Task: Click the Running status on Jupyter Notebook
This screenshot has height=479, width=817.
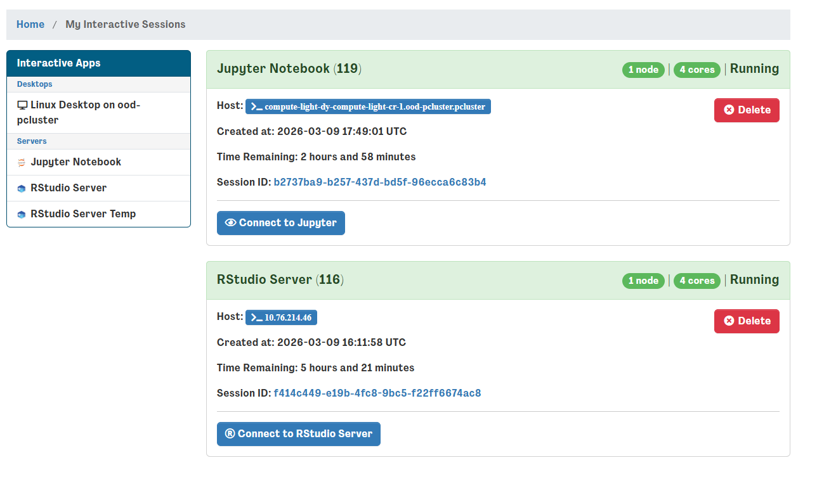Action: point(755,69)
